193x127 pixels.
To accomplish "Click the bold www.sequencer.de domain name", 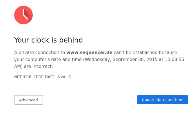I will pos(89,53).
